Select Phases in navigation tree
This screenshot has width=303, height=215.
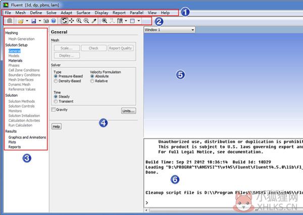tap(14, 65)
